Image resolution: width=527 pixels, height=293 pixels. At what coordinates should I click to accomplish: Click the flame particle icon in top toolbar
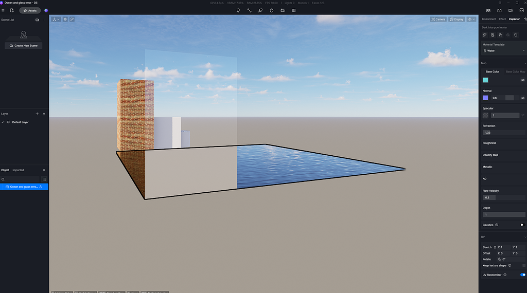[272, 10]
